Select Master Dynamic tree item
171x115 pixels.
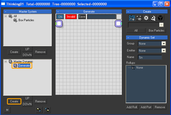click(23, 62)
